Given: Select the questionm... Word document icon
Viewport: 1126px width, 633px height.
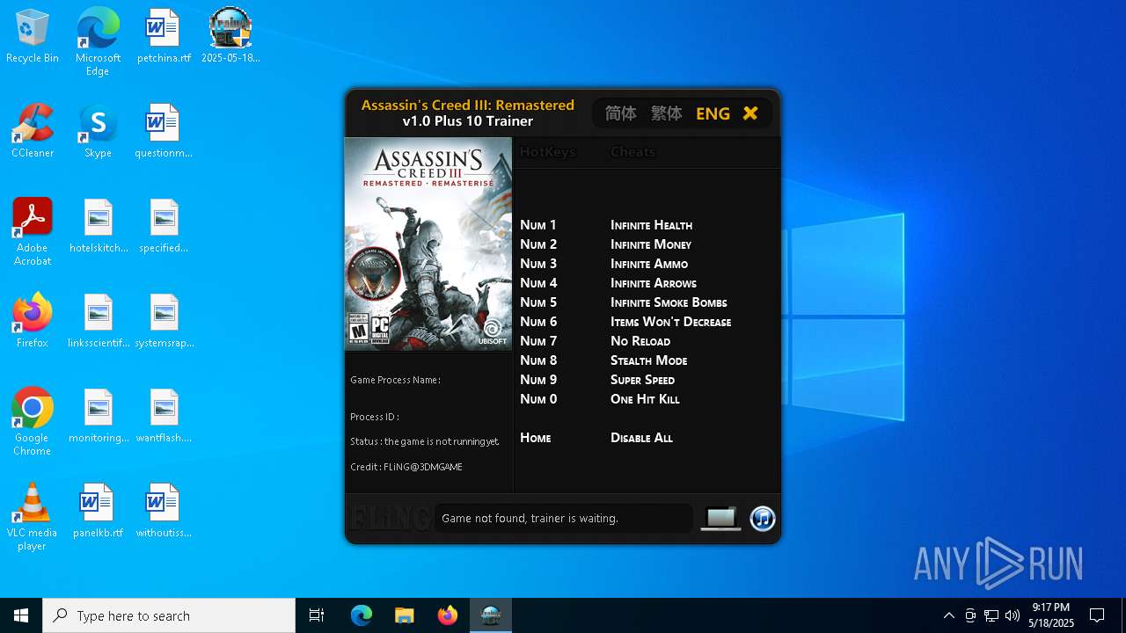Looking at the screenshot, I should [x=164, y=132].
